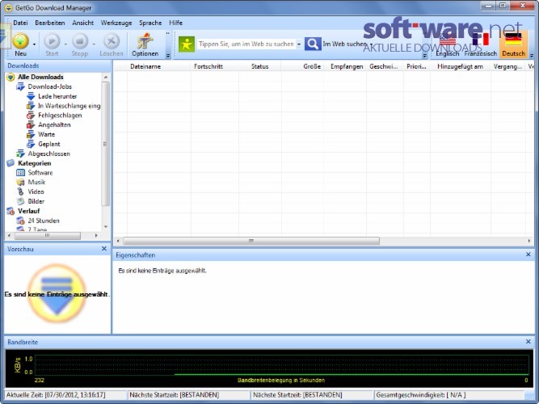539x404 pixels.
Task: Open the Sprache menu
Action: (x=150, y=23)
